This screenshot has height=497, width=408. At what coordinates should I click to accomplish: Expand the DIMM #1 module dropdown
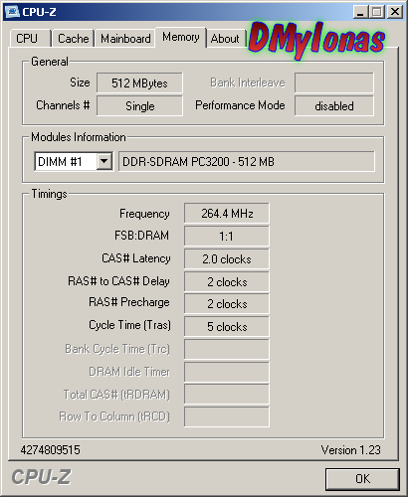coord(104,162)
